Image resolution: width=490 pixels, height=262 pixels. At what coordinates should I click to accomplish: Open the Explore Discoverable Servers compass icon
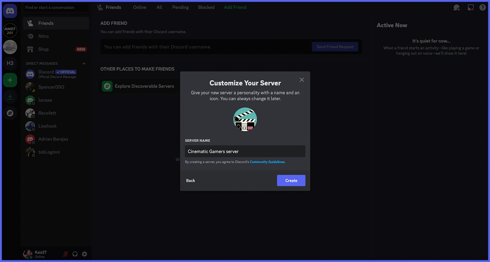coord(10,113)
